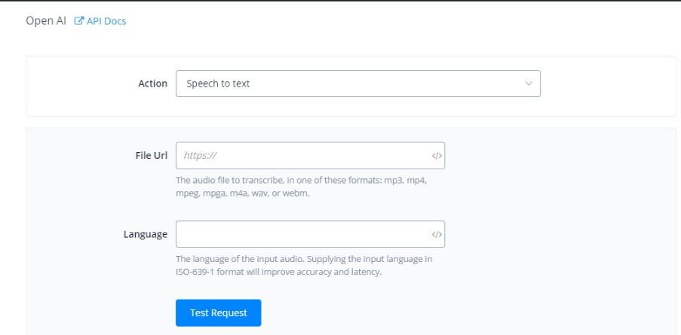Screen dimensions: 681x335
Task: Click the "Open AI" heading text
Action: [x=46, y=21]
